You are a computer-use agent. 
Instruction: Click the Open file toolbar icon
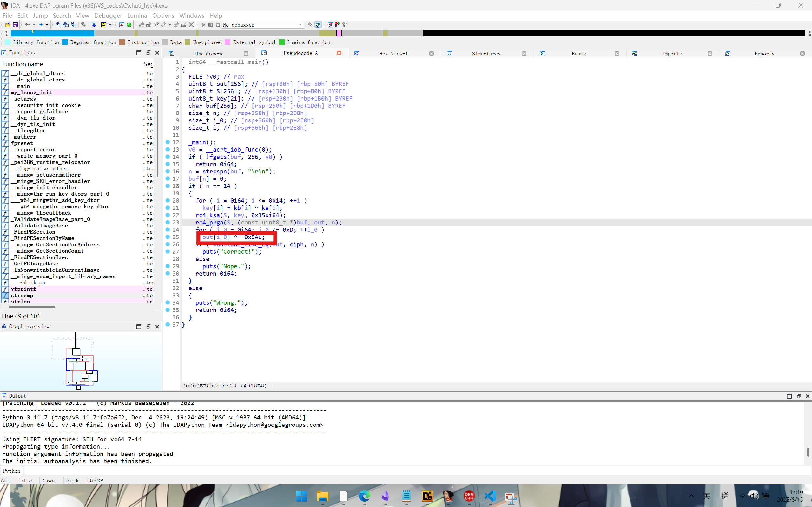click(x=8, y=25)
